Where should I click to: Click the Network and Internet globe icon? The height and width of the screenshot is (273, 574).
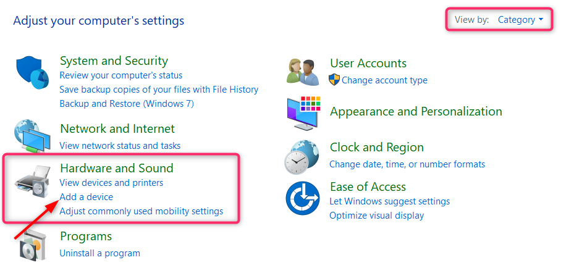(32, 136)
